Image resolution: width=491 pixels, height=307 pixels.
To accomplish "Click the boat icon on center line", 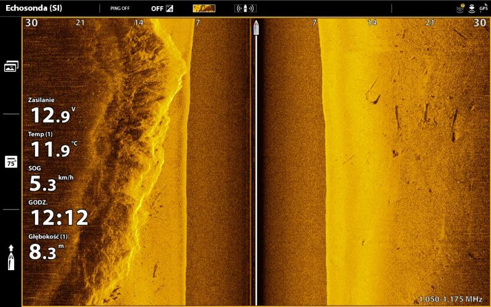I will (x=256, y=27).
